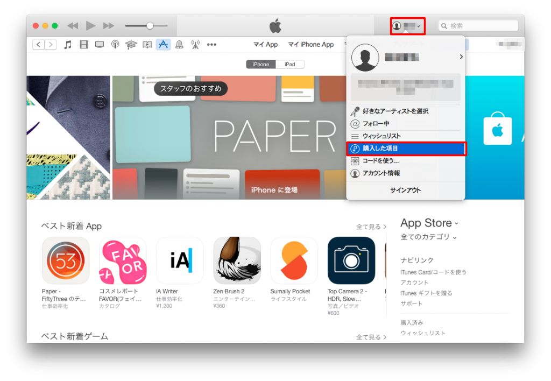551x381 pixels.
Task: Open the Podcasts icon
Action: click(x=115, y=45)
